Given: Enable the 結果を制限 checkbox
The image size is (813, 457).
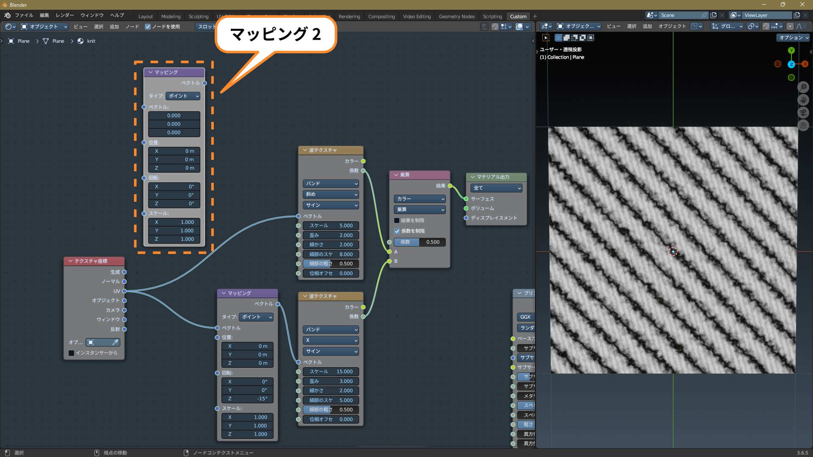Looking at the screenshot, I should pyautogui.click(x=397, y=220).
